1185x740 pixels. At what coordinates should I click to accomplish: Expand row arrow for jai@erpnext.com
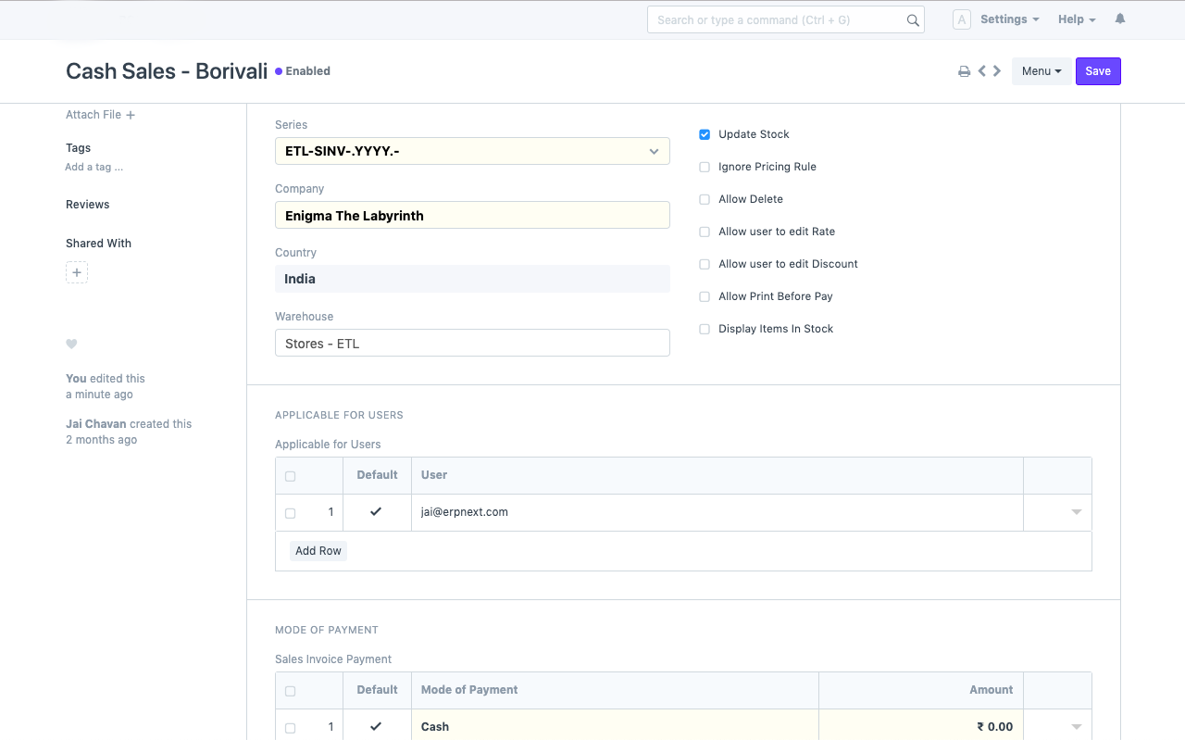click(x=1076, y=512)
